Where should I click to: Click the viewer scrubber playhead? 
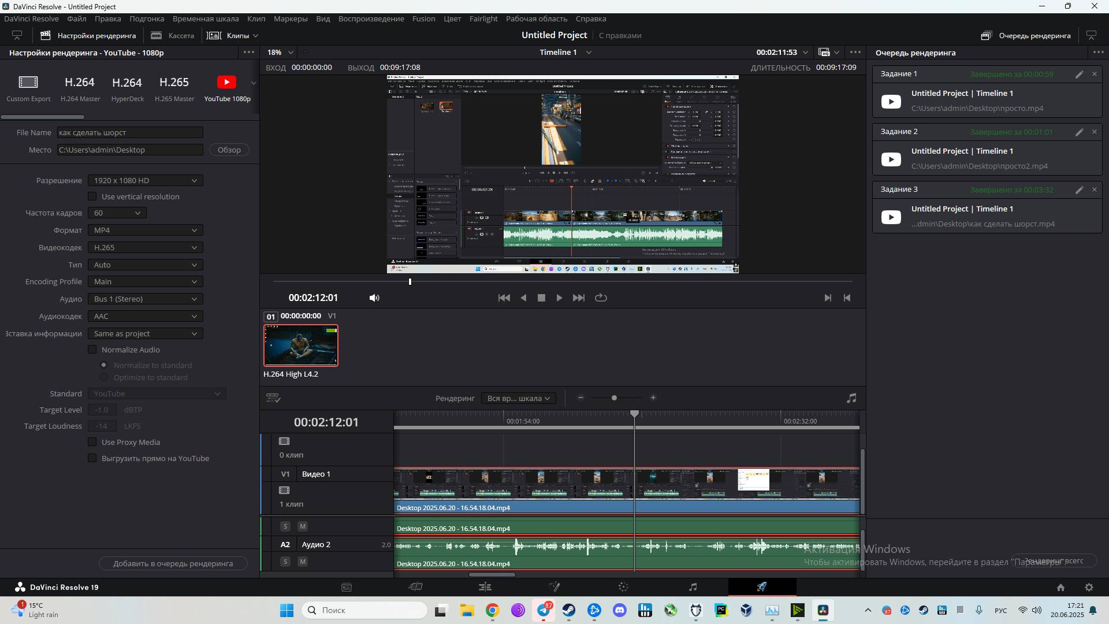410,282
